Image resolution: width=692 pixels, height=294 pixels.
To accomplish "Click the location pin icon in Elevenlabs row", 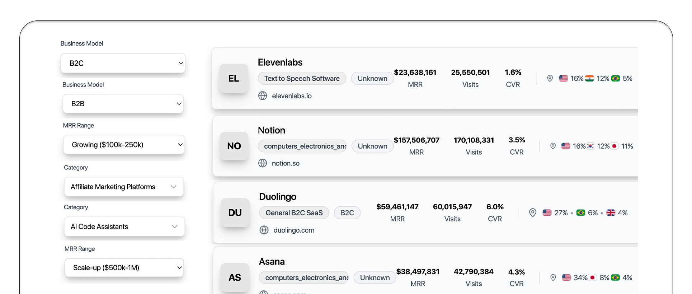I will click(x=550, y=78).
